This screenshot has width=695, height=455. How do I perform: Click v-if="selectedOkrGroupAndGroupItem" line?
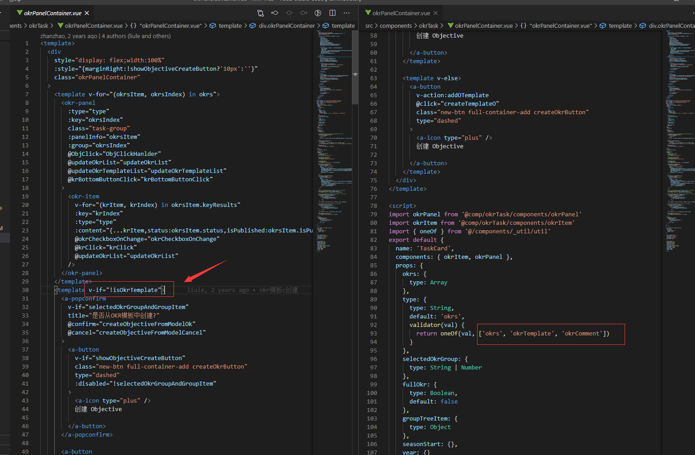128,307
